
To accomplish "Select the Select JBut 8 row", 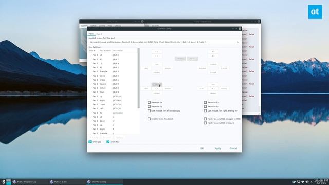I will tap(113, 88).
